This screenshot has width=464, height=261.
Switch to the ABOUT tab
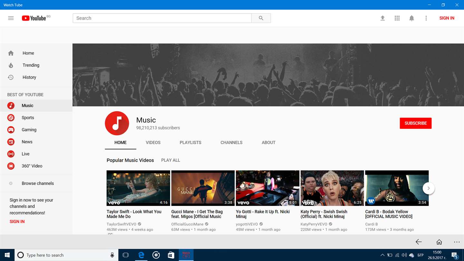pos(268,142)
